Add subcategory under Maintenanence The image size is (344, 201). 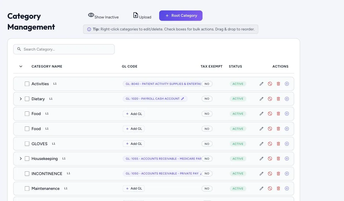(287, 188)
